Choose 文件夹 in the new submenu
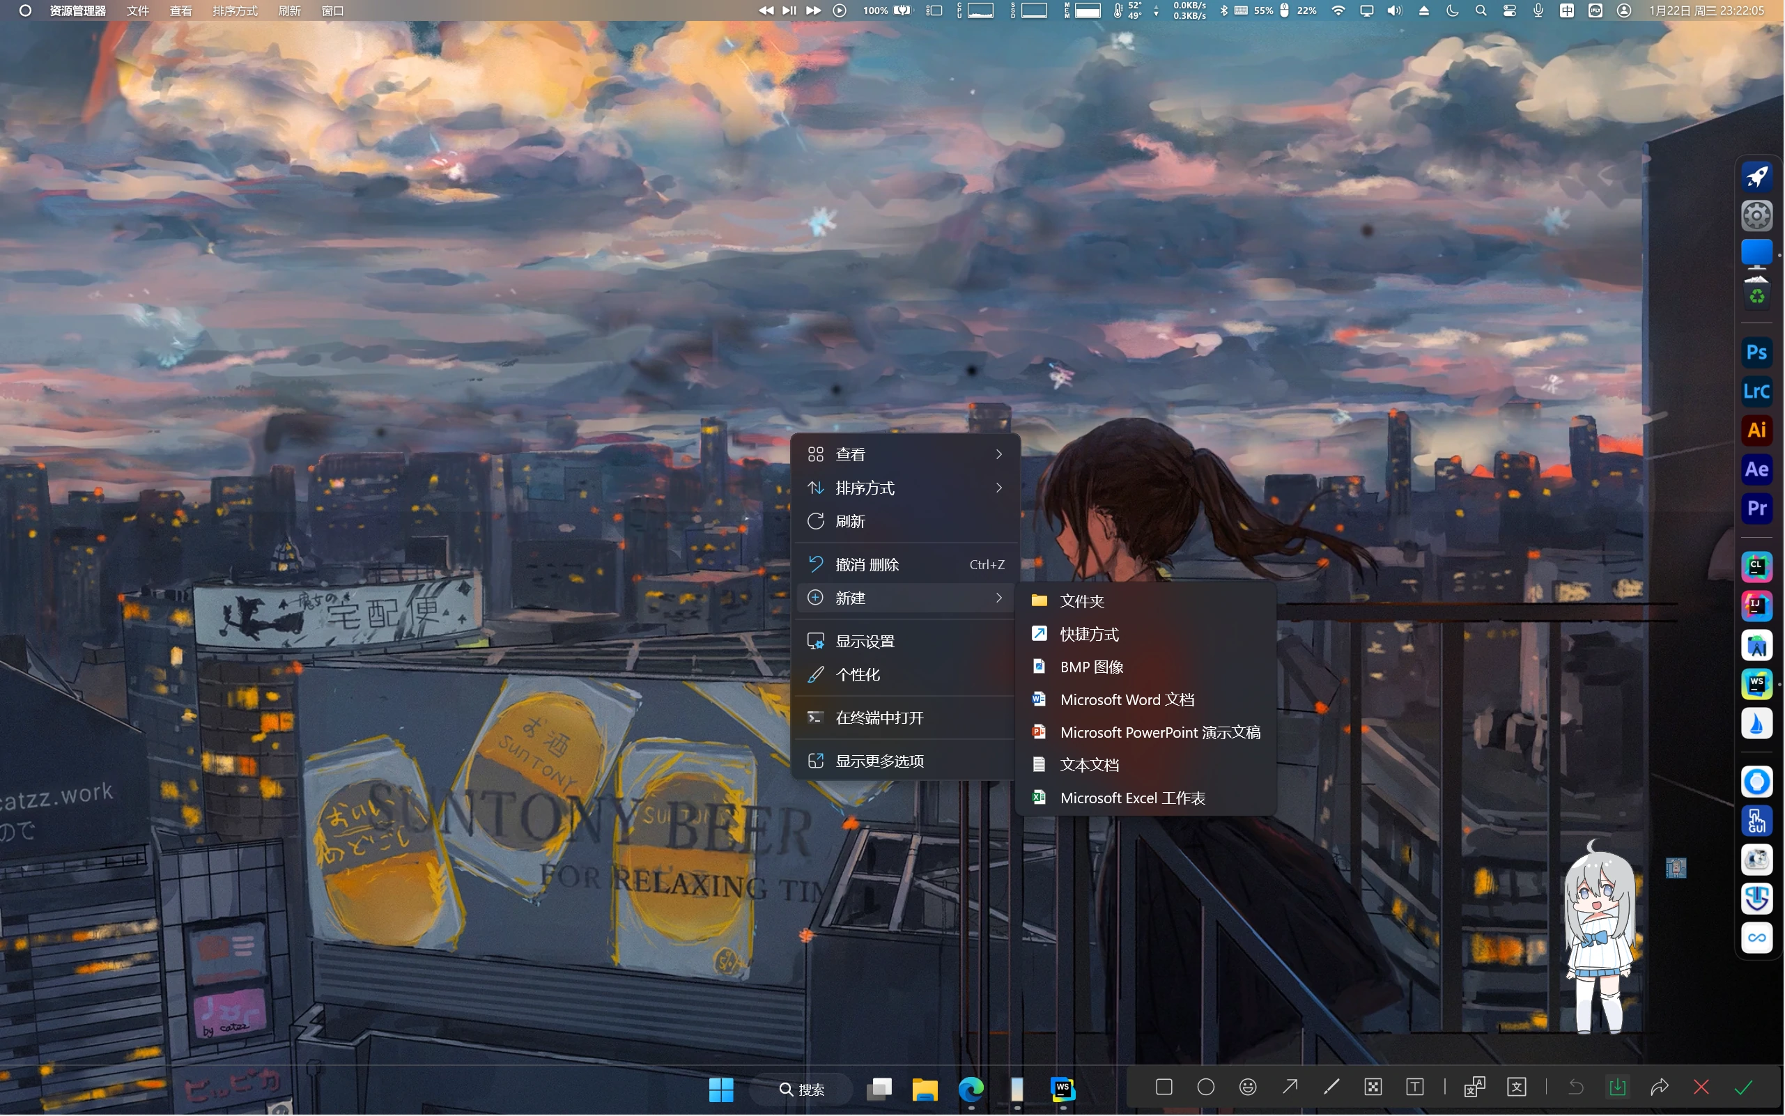This screenshot has height=1116, width=1785. click(1081, 600)
